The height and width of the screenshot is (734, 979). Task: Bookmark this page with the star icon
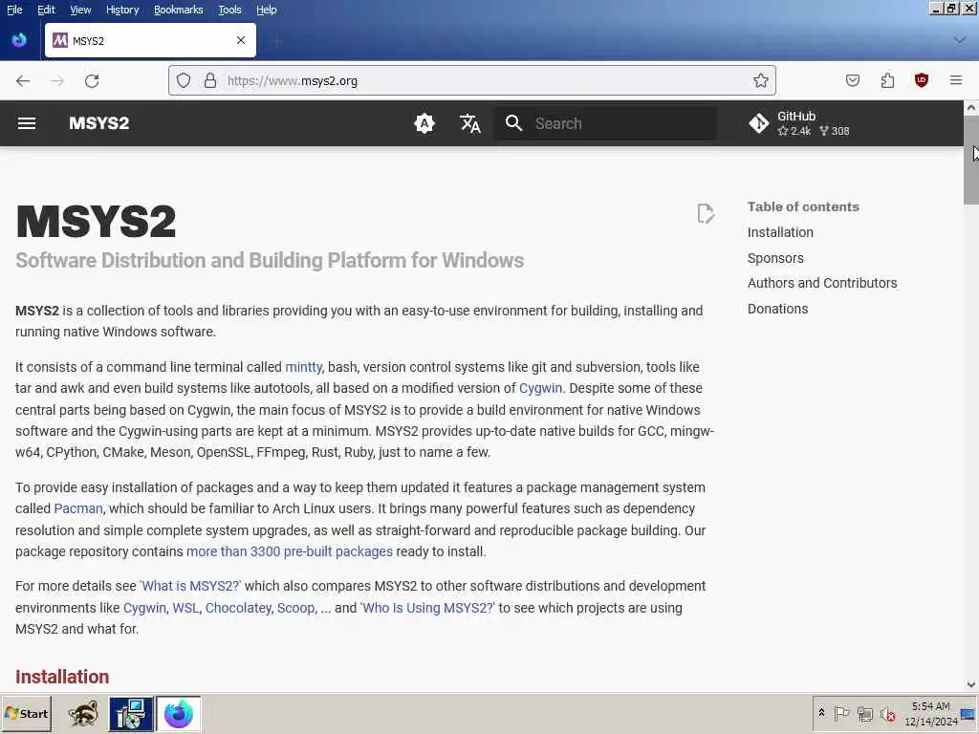point(760,80)
